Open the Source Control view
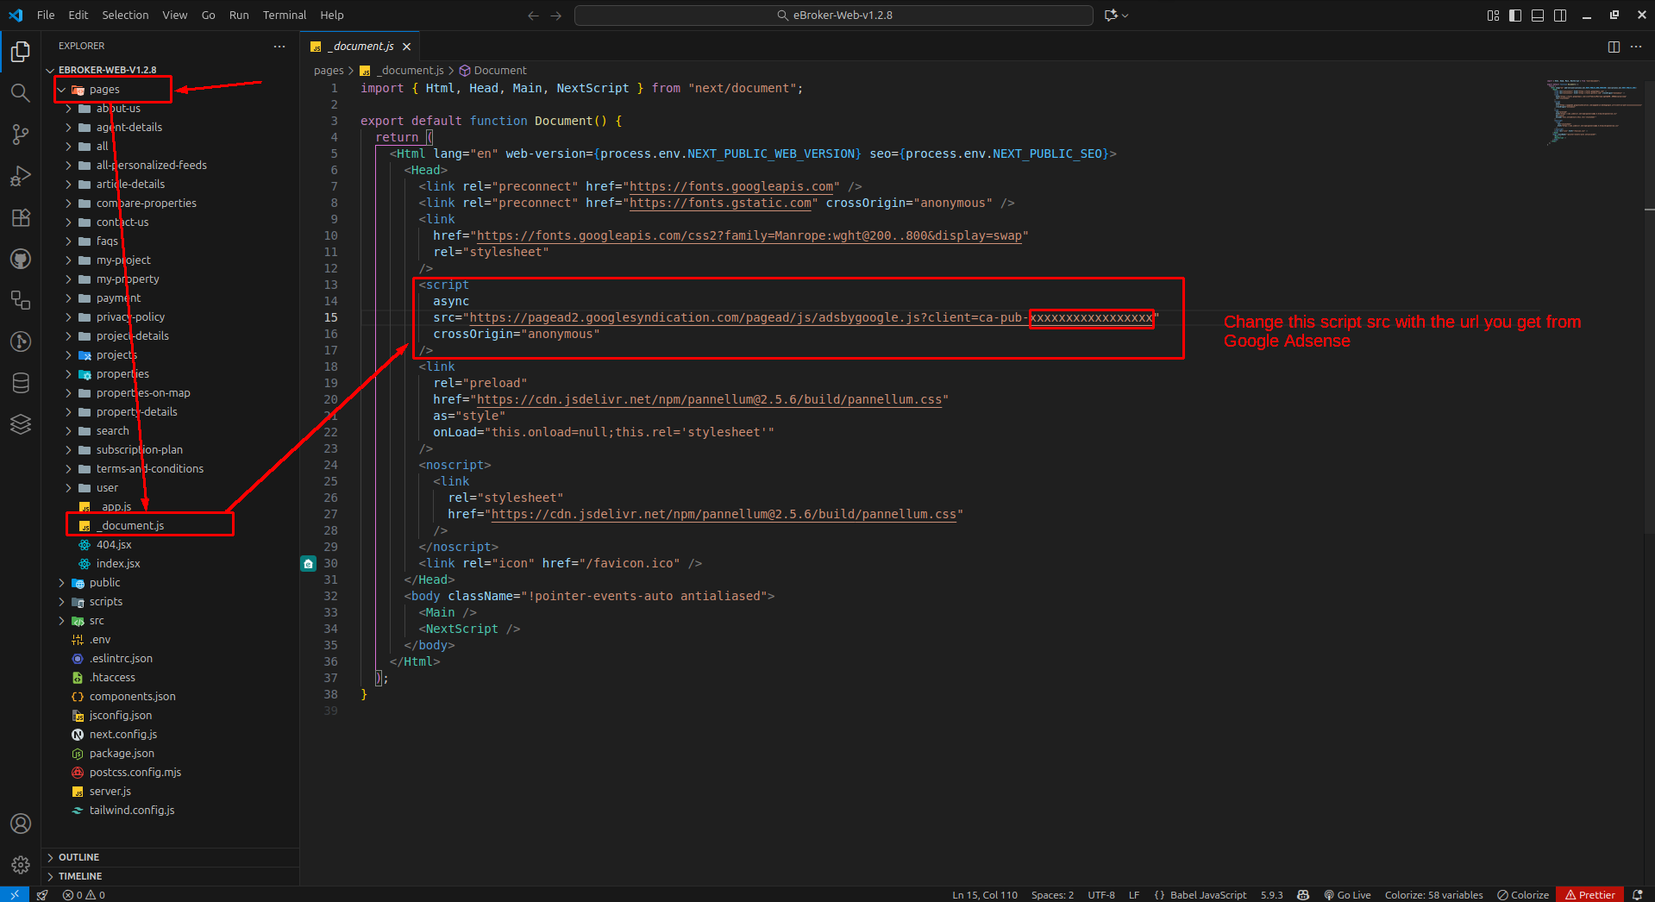The width and height of the screenshot is (1655, 902). coord(20,135)
